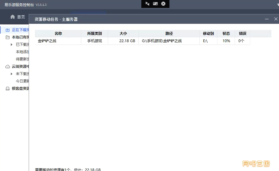Viewport: 279px width, 171px height.
Task: Select 待更新 item in the sidebar
Action: pos(22,59)
